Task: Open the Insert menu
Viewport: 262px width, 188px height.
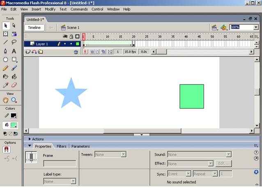Action: pyautogui.click(x=36, y=9)
